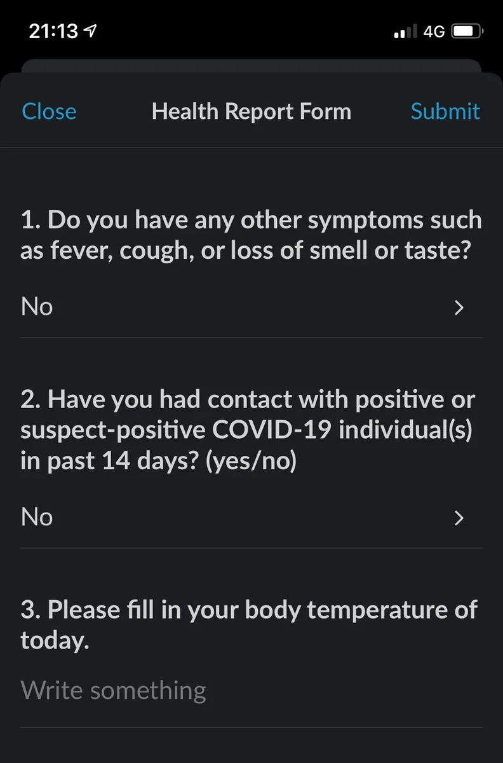Image resolution: width=503 pixels, height=763 pixels.
Task: Tap the battery icon in status bar
Action: click(467, 31)
